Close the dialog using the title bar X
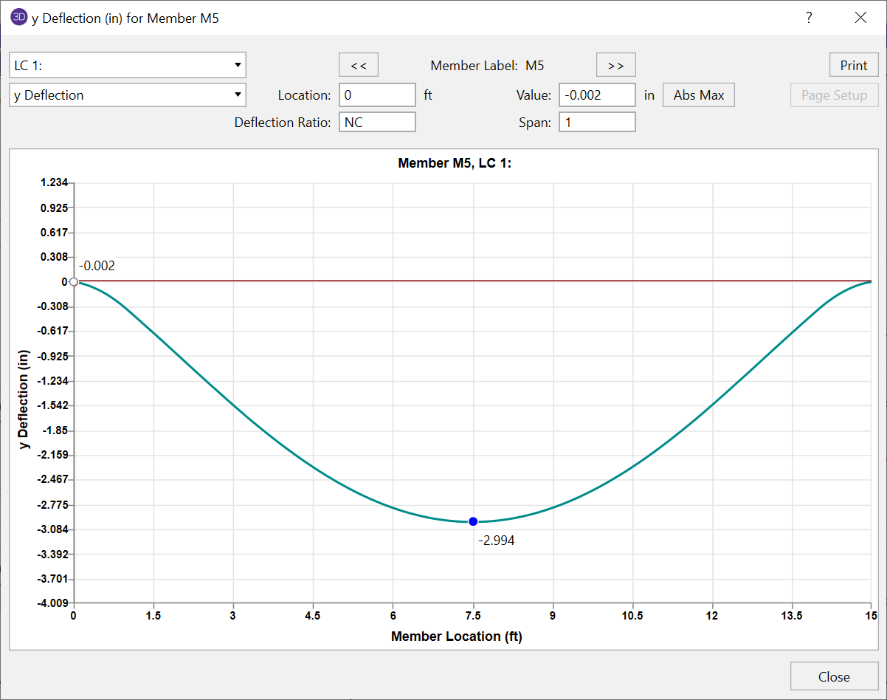887x700 pixels. (x=860, y=18)
